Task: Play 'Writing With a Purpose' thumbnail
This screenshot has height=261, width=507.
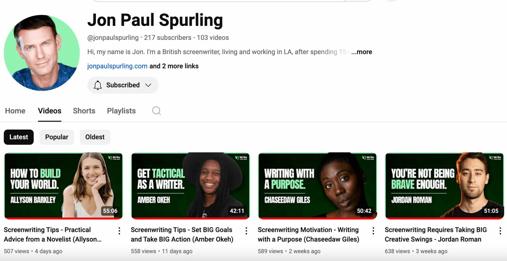Action: 317,186
